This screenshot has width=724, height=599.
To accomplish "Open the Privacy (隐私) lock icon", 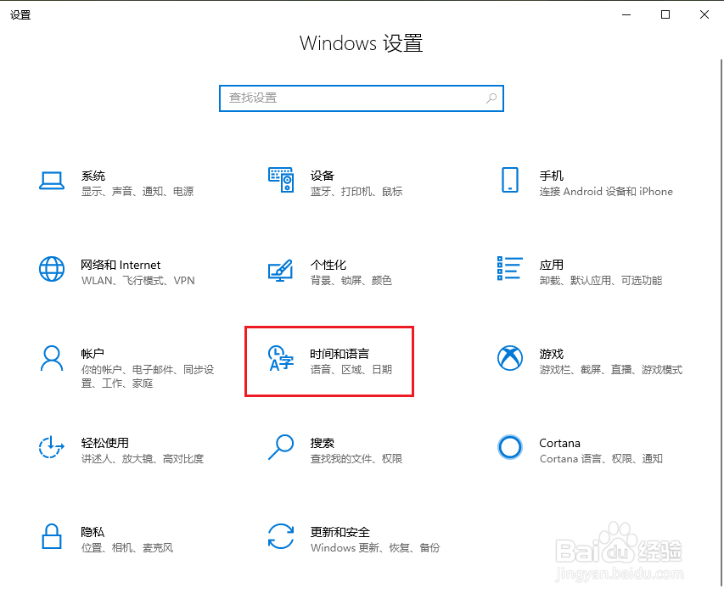I will click(51, 536).
